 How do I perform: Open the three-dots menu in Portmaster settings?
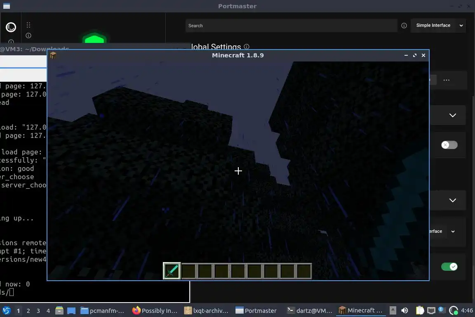tap(446, 80)
